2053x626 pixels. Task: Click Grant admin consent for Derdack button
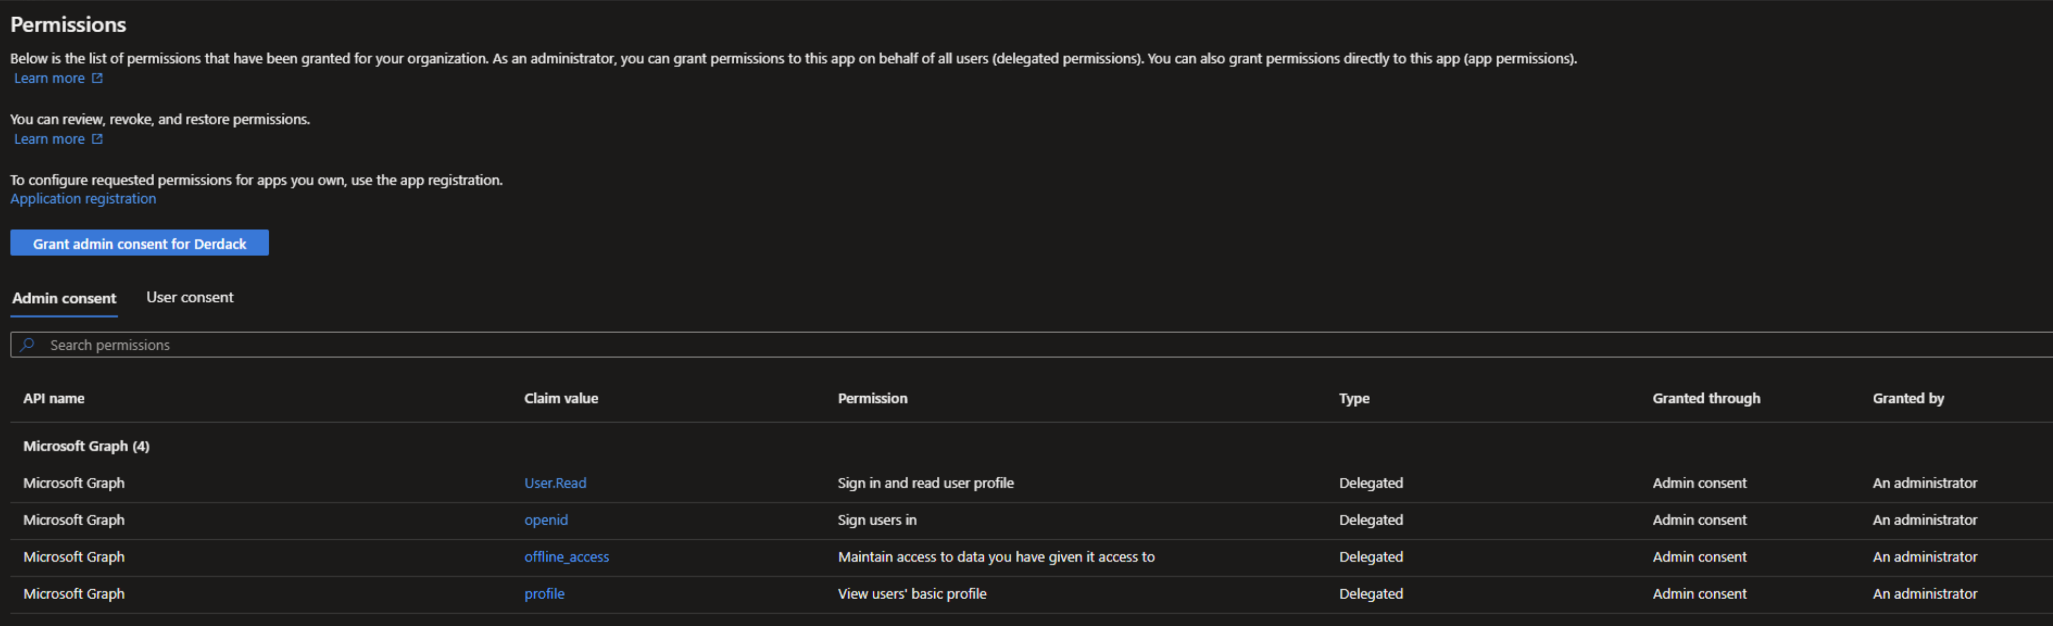[x=140, y=243]
